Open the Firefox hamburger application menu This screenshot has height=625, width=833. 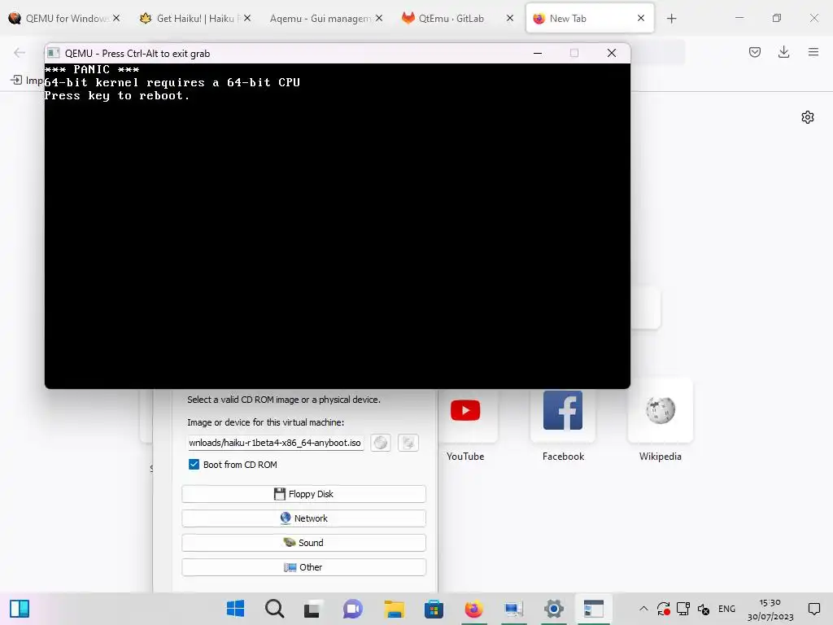813,52
